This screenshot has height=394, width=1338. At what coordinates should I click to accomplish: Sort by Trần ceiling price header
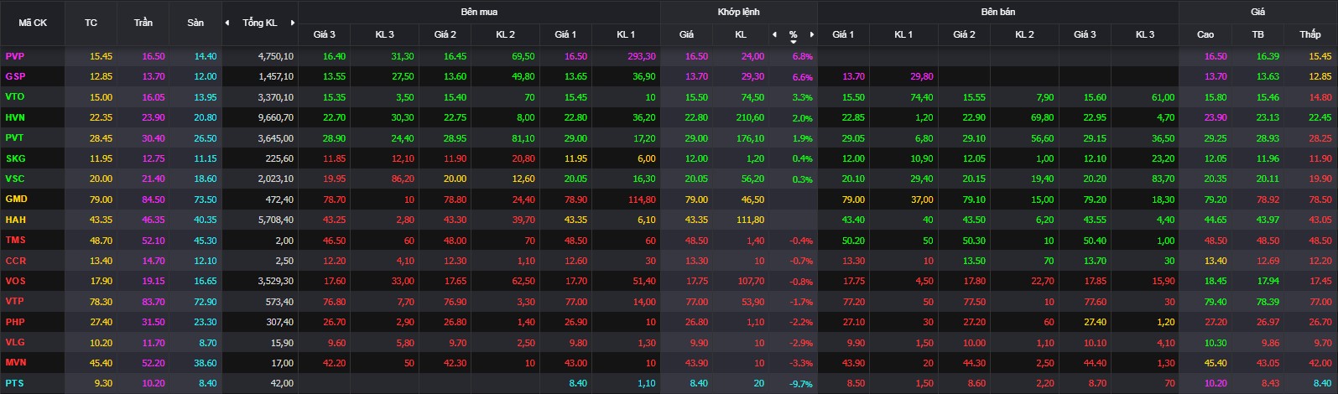tap(143, 23)
